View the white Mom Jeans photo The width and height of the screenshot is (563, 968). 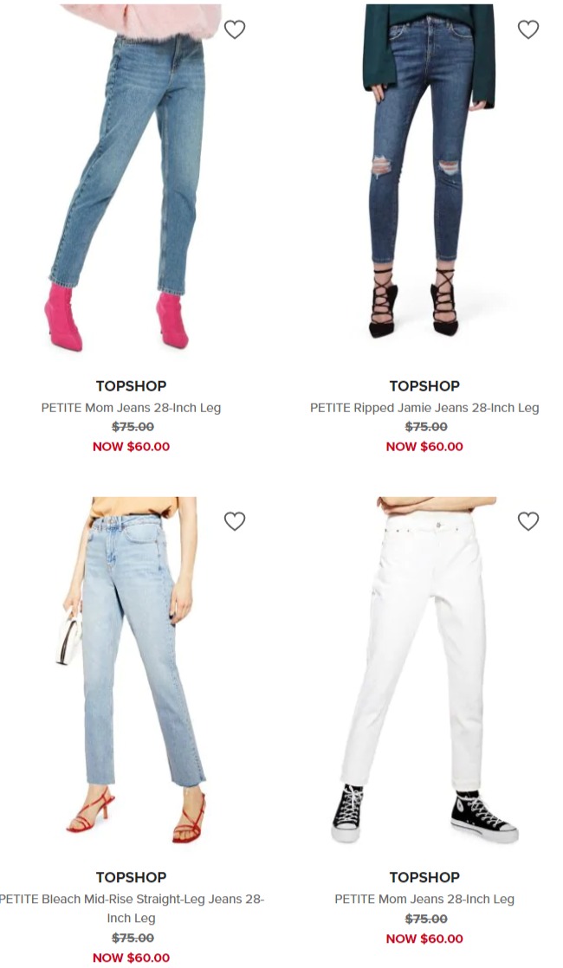point(424,670)
